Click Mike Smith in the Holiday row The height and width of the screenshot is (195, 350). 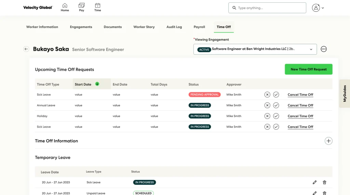point(234,116)
